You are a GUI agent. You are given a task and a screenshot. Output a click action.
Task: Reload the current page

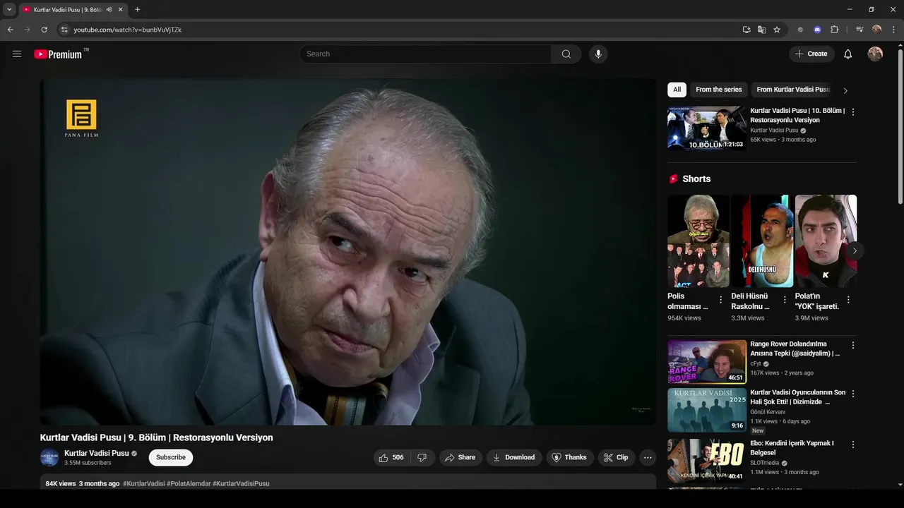click(x=44, y=30)
